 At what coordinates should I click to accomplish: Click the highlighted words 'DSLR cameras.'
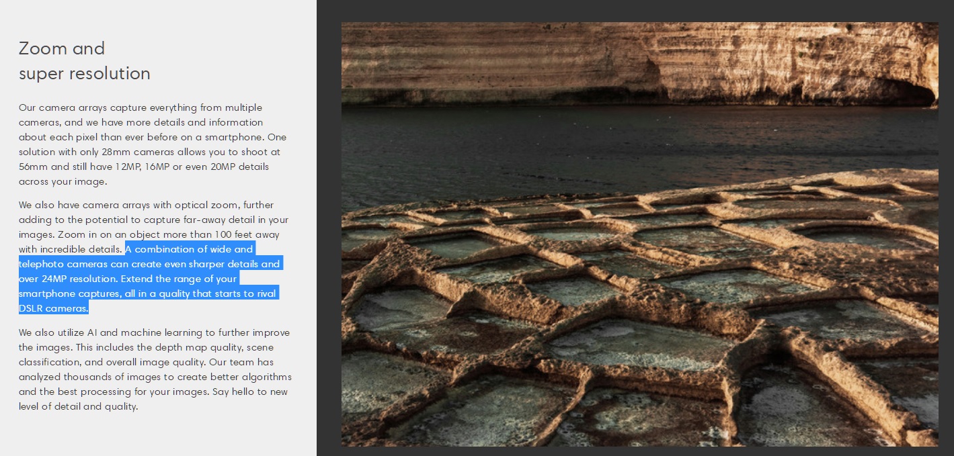click(53, 308)
